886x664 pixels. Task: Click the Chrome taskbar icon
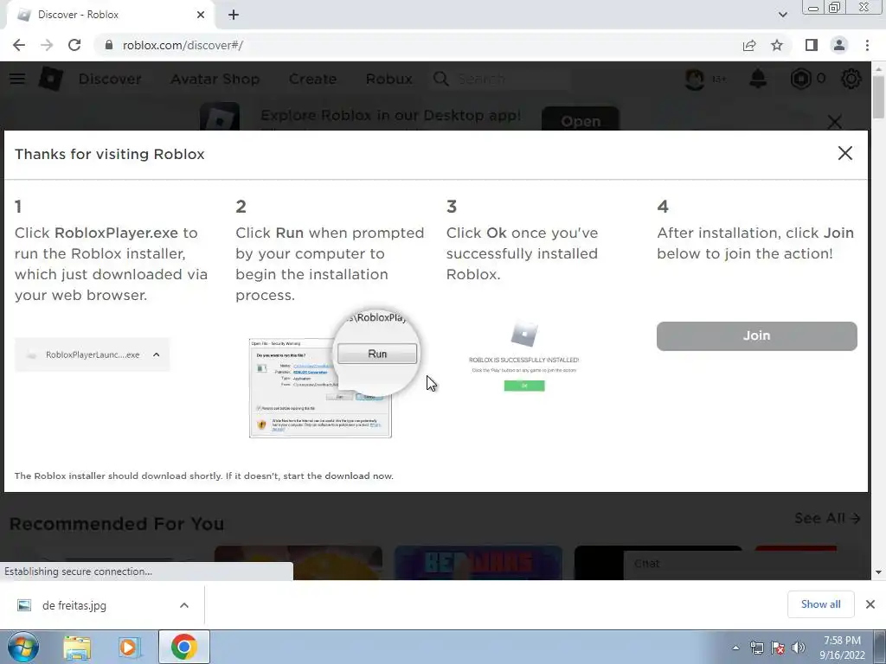coord(183,647)
